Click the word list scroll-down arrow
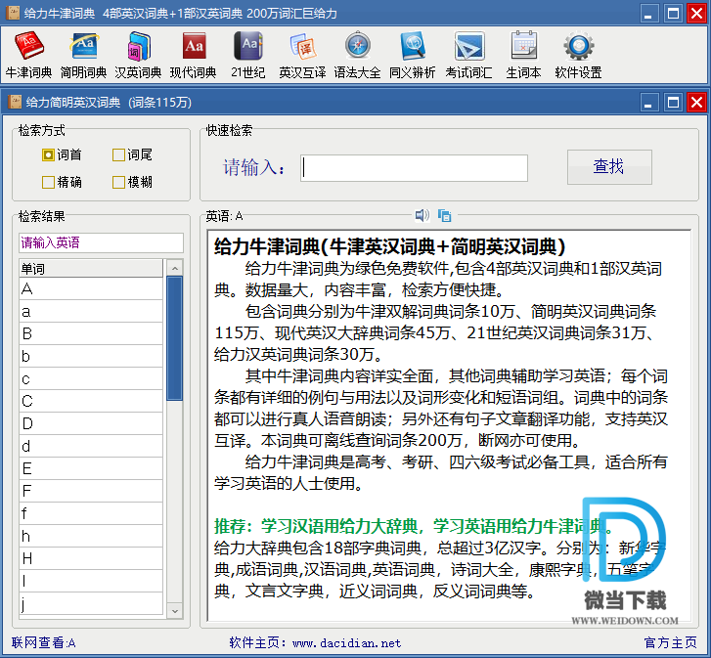711x658 pixels. 175,610
